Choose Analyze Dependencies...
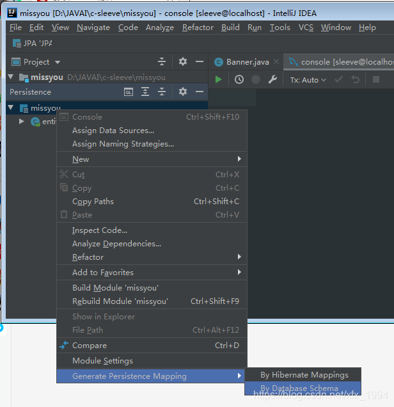394x407 pixels. point(152,244)
